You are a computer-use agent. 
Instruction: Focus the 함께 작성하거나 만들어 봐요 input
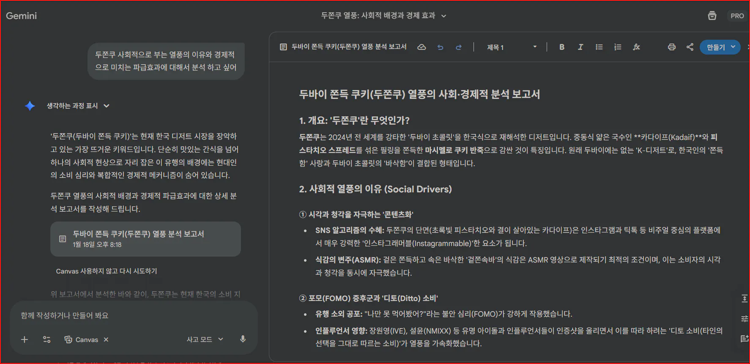click(x=134, y=315)
